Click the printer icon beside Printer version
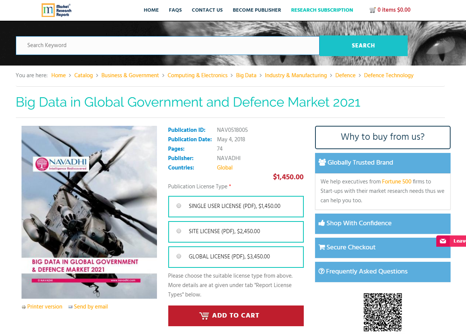 click(x=24, y=307)
